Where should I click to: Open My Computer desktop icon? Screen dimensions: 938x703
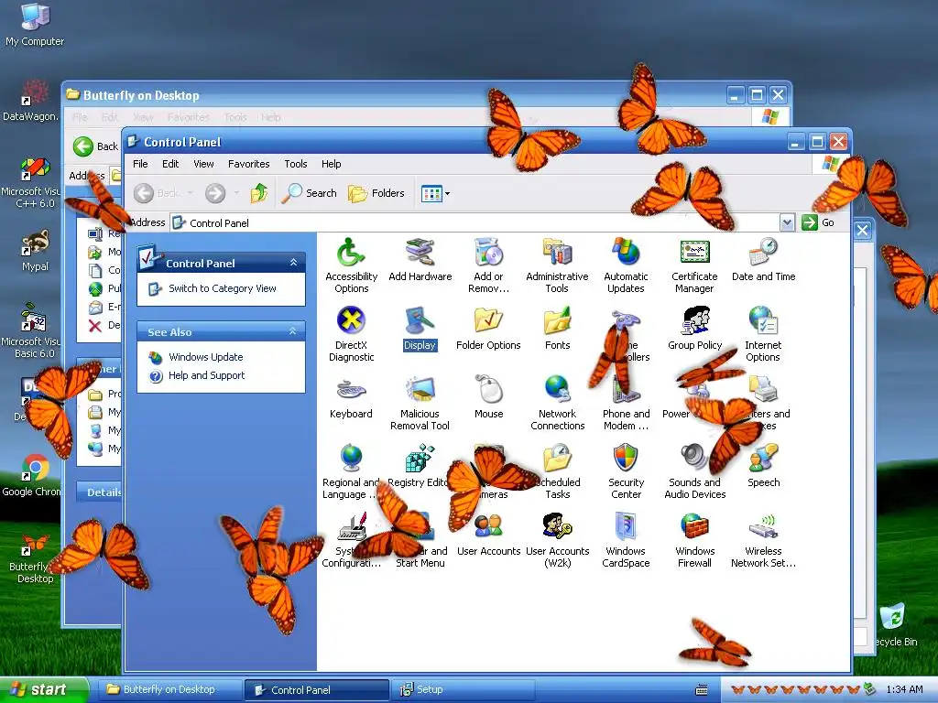pos(35,24)
